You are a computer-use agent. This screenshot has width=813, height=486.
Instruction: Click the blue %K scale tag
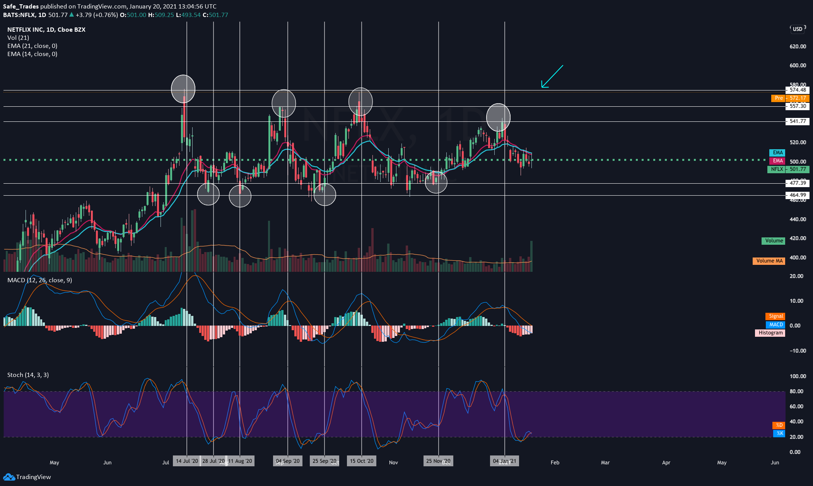click(x=779, y=433)
